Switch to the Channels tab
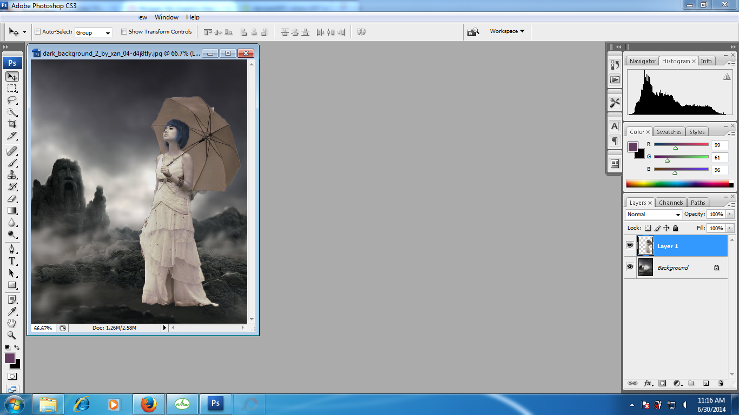 point(671,202)
